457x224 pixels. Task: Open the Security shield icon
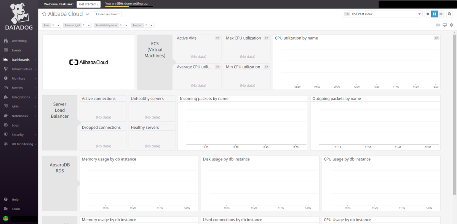(x=6, y=134)
